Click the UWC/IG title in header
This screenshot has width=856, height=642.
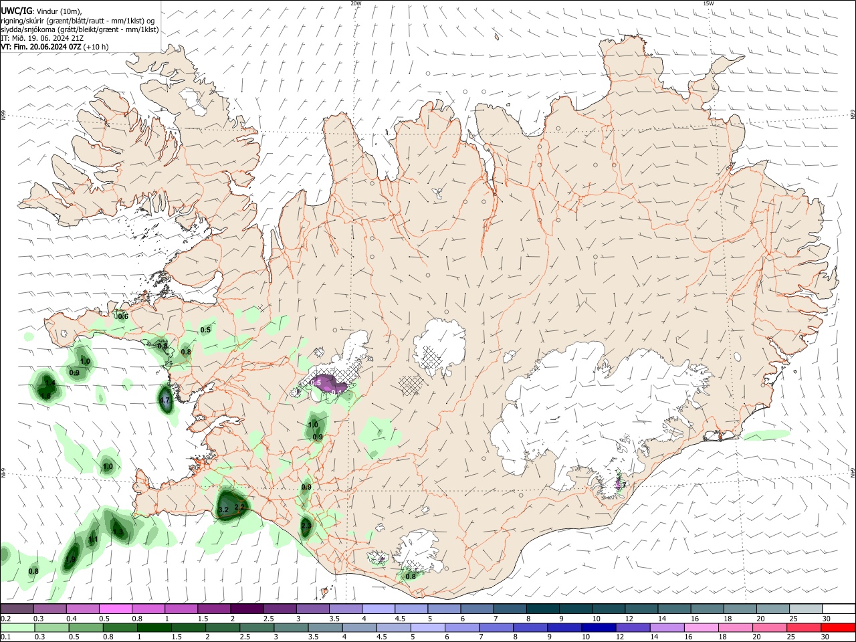[x=16, y=10]
